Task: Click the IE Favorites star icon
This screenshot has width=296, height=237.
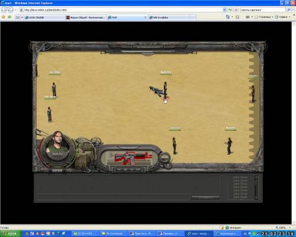Action: pyautogui.click(x=4, y=17)
